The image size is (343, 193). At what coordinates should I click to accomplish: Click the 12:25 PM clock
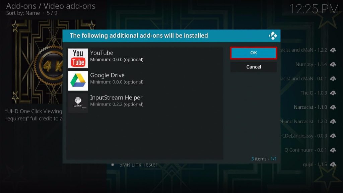[x=314, y=9]
